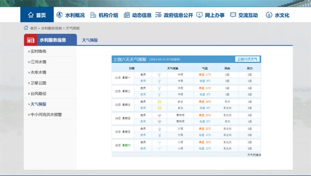Open the 首页 home navigation tab
Screen dimensions: 311x176
click(37, 15)
